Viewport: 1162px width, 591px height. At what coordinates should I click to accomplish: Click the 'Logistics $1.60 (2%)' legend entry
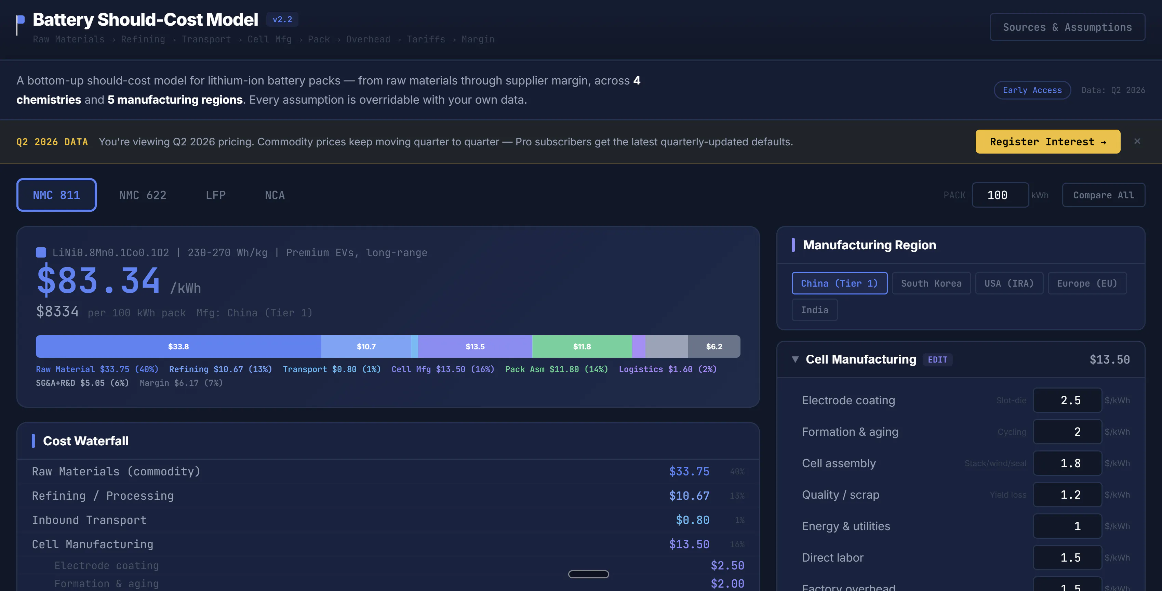click(x=668, y=369)
